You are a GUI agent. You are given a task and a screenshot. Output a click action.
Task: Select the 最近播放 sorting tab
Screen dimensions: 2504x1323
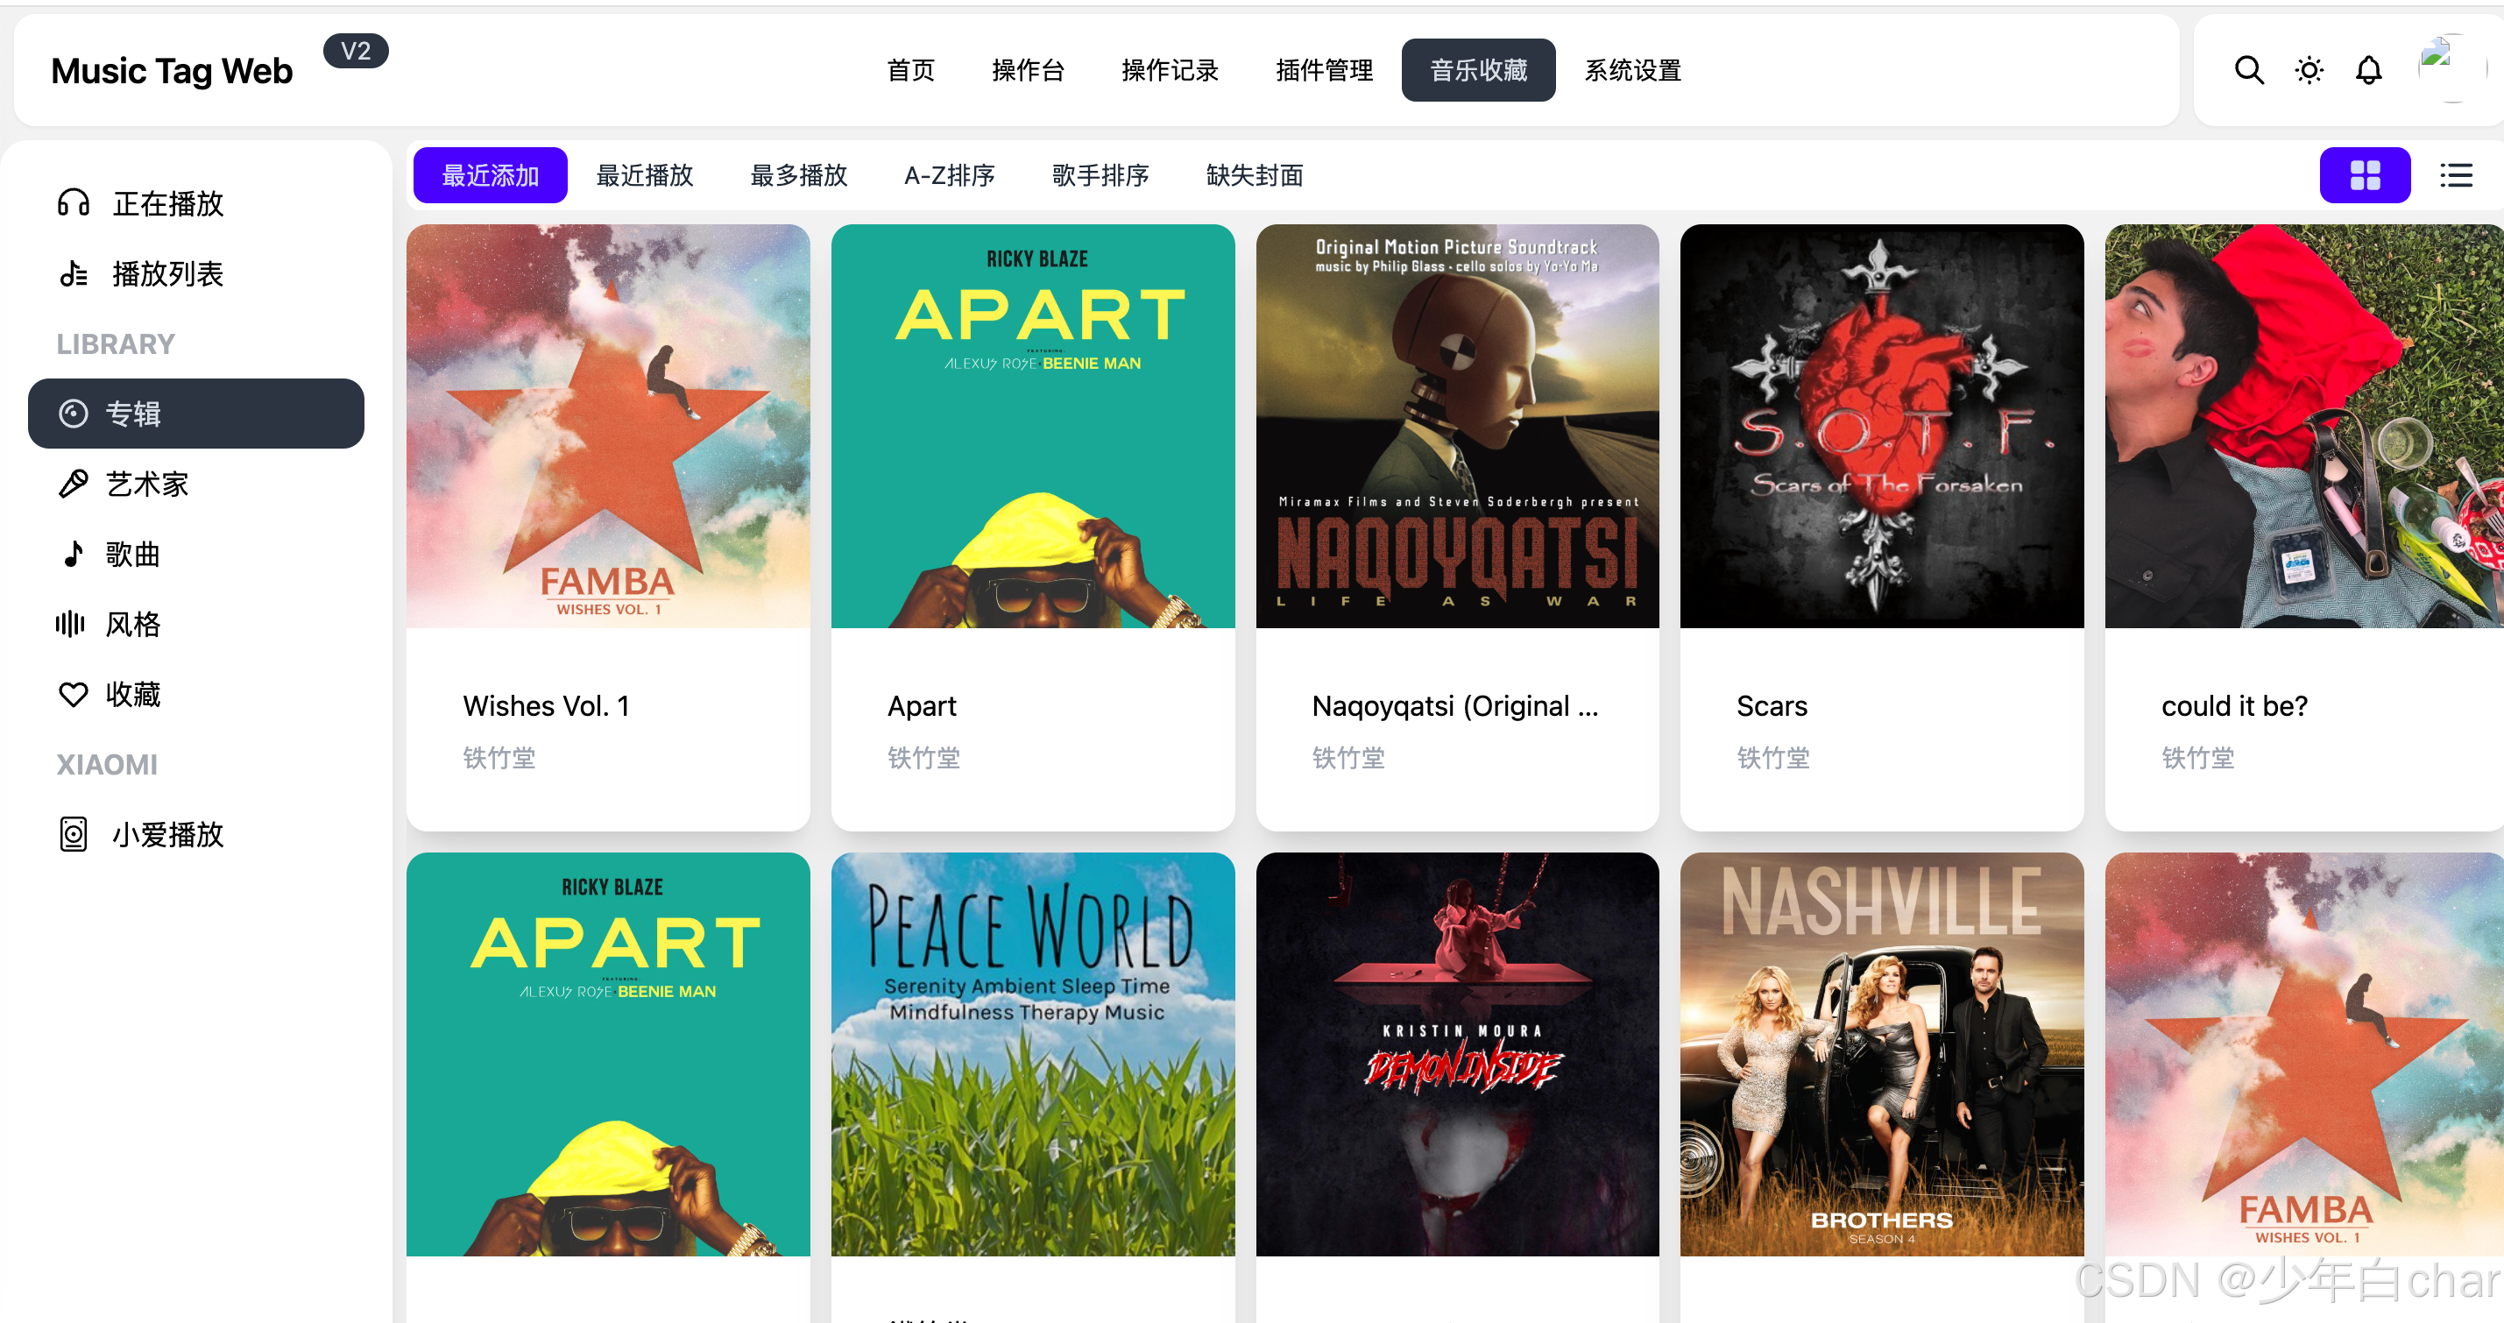coord(645,175)
